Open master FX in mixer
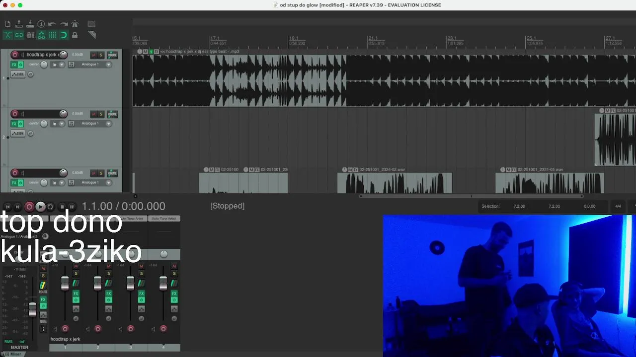The image size is (636, 357). pos(43,299)
